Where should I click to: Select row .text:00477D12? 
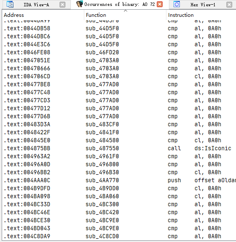coord(119,108)
